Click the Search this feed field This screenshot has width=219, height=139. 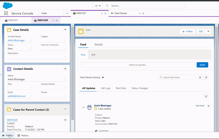tap(176, 78)
